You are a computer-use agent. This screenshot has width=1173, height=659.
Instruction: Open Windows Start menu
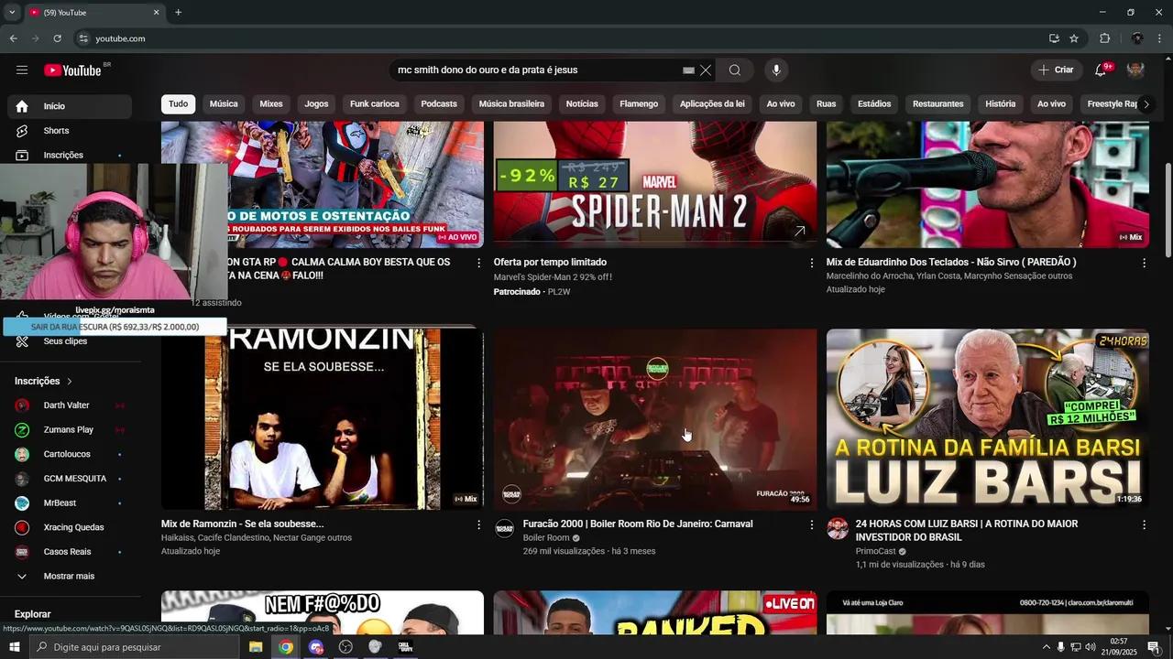(x=15, y=647)
